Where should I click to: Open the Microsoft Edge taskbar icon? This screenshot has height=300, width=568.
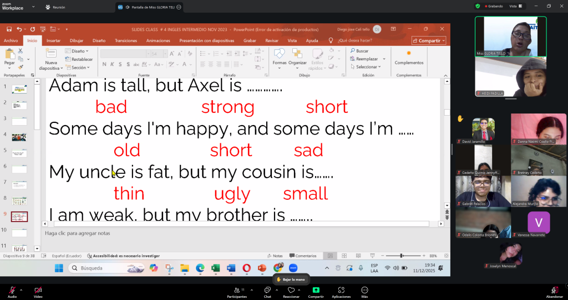pyautogui.click(x=200, y=268)
